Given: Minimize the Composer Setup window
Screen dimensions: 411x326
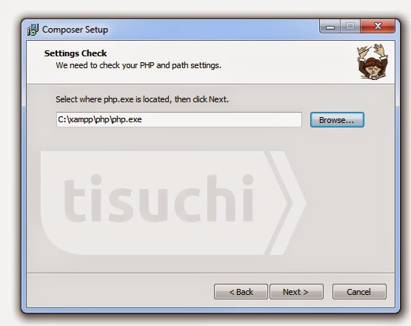Looking at the screenshot, I should click(x=330, y=27).
